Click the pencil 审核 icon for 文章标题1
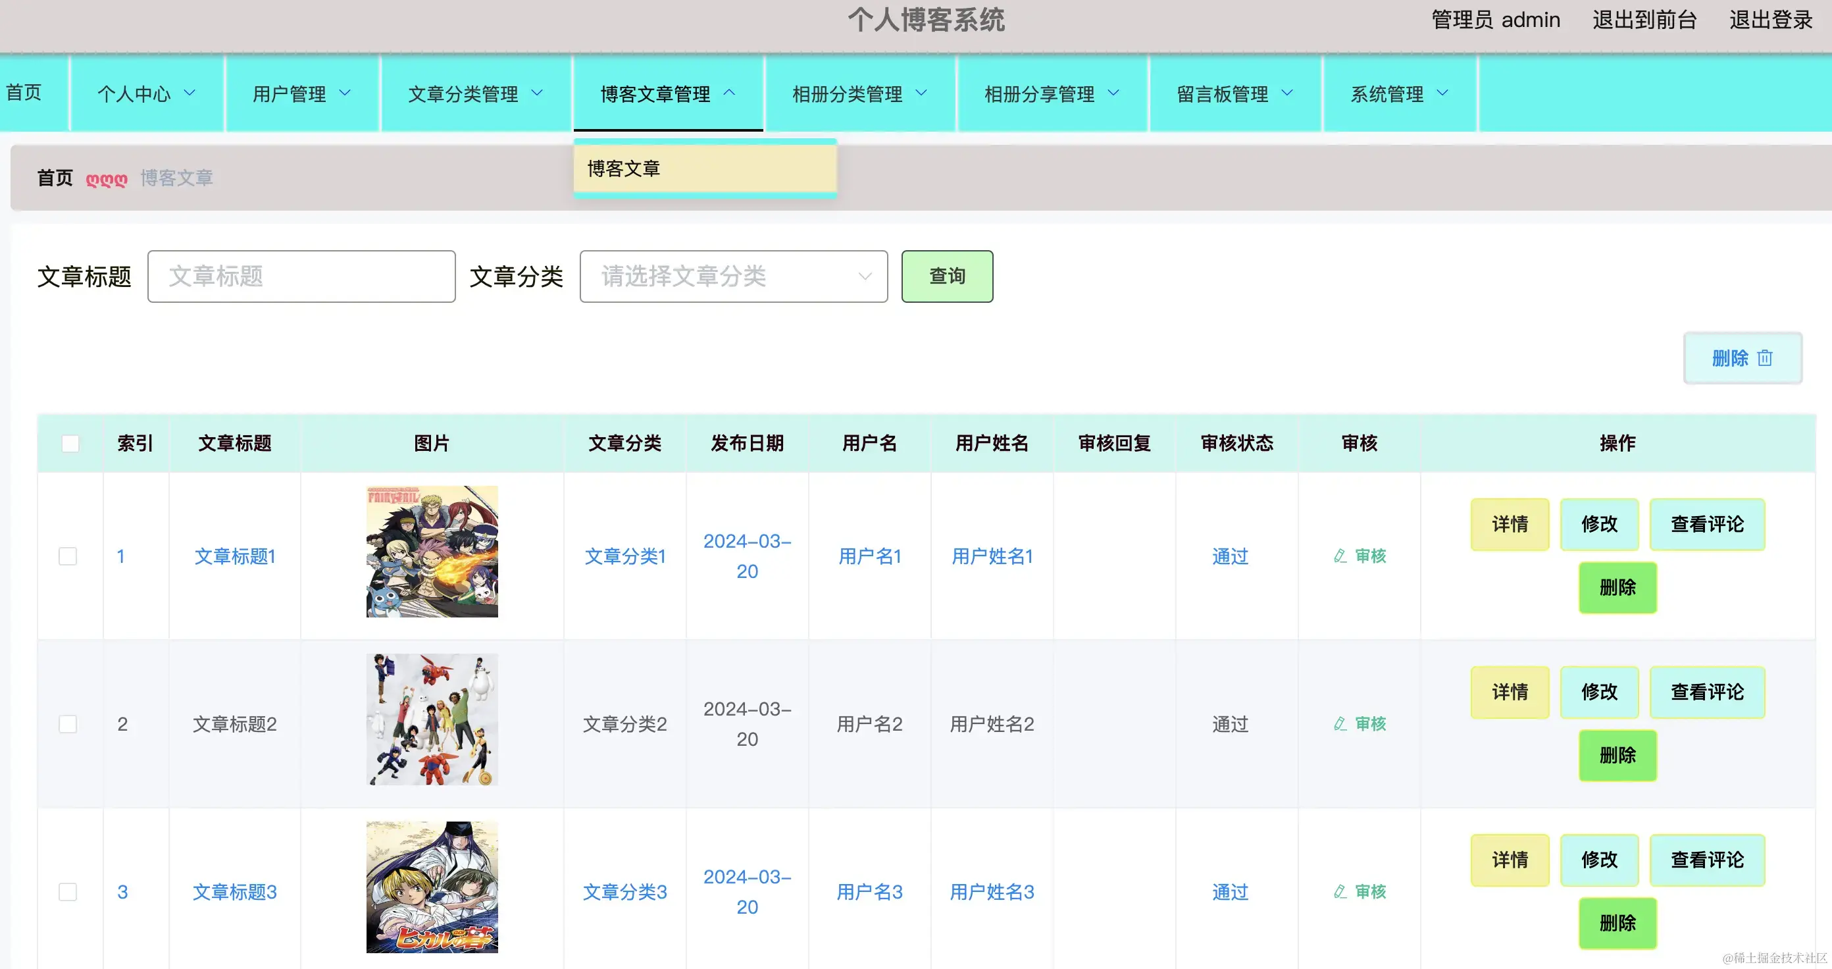 click(x=1340, y=556)
